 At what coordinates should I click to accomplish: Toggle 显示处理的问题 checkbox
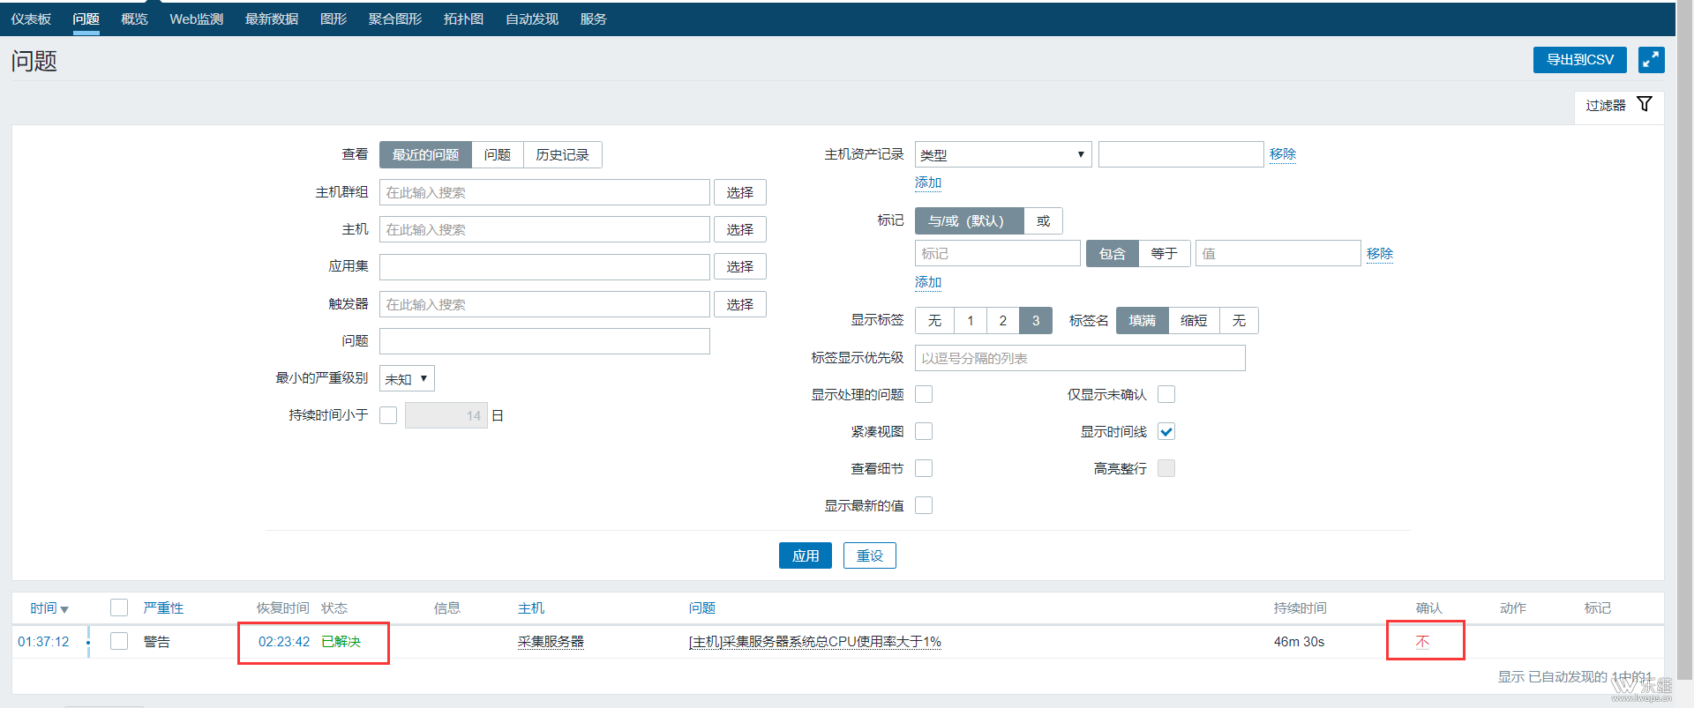[x=924, y=394]
